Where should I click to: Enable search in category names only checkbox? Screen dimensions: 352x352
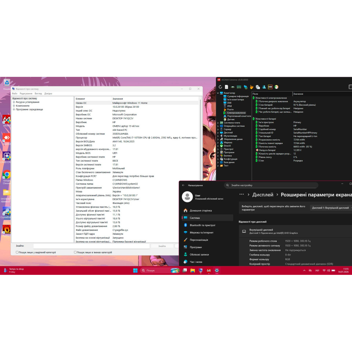coord(75,252)
